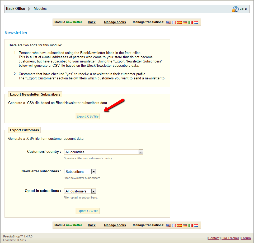
Task: Click Manage hooks in the top module bar
Action: (x=115, y=22)
